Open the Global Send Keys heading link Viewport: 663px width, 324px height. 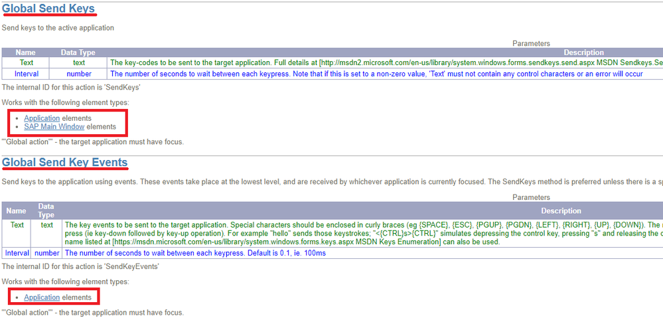48,9
